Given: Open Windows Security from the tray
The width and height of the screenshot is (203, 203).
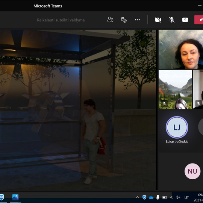Looking at the screenshot, I should (x=144, y=197).
